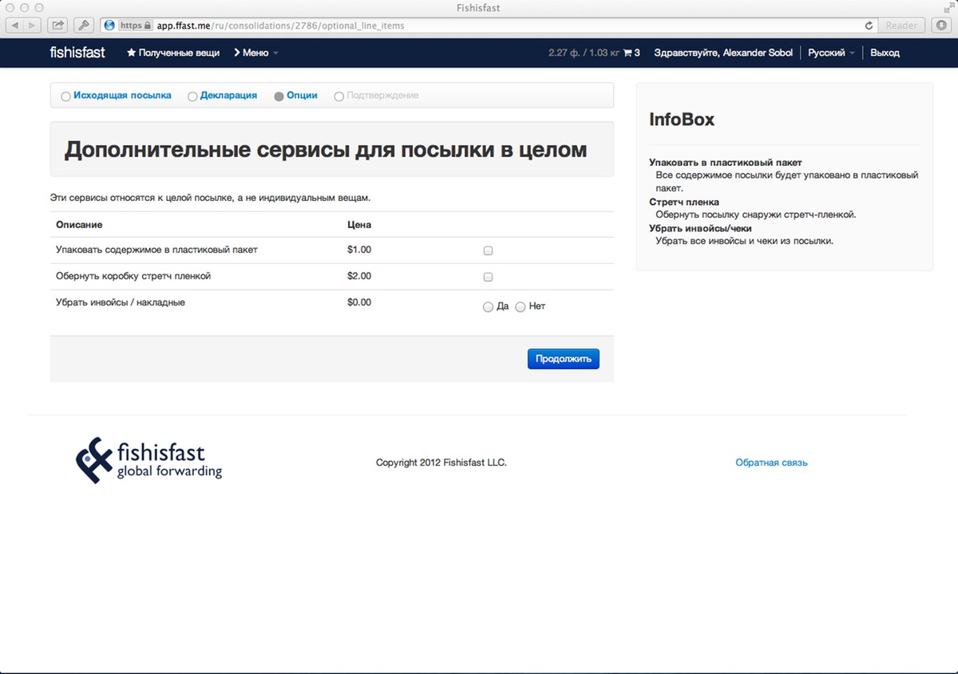Click the Safari back arrow button

pos(15,26)
